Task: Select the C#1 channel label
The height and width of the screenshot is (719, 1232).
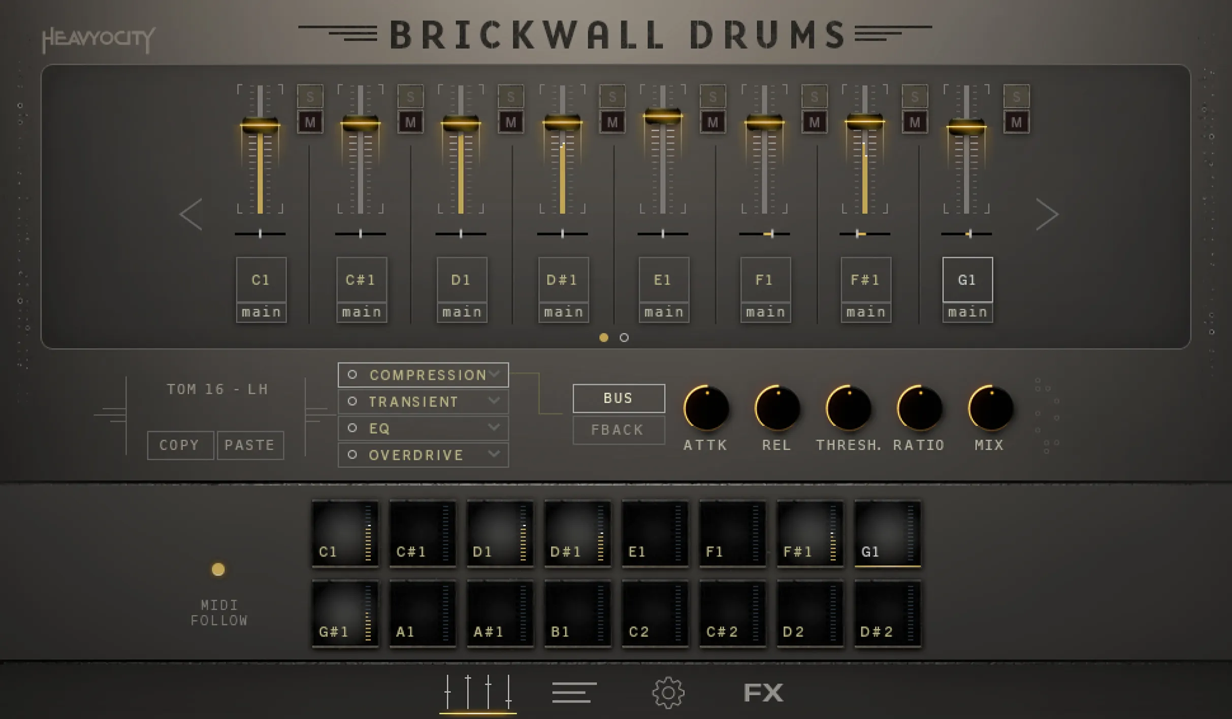Action: (x=362, y=280)
